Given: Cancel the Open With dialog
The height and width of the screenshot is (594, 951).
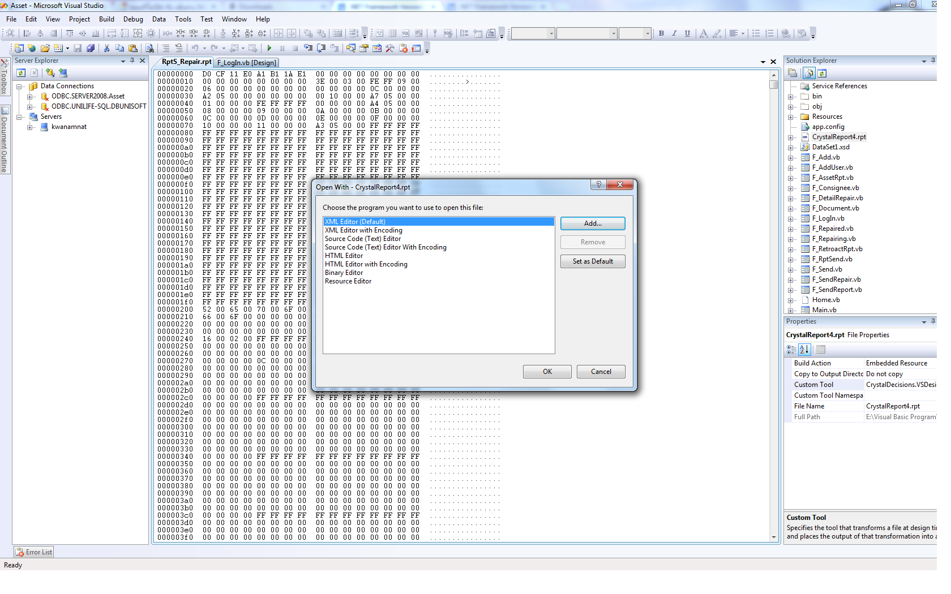Looking at the screenshot, I should click(601, 372).
